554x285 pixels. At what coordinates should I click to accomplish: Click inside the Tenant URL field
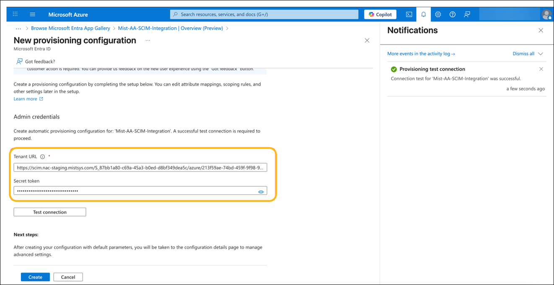tap(140, 167)
